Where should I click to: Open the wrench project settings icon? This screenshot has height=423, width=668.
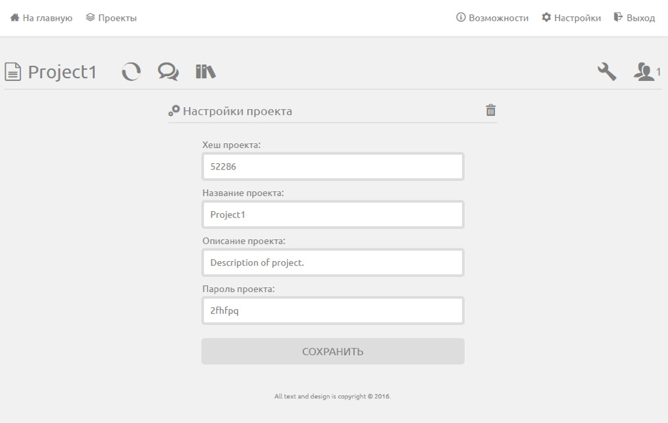coord(607,71)
